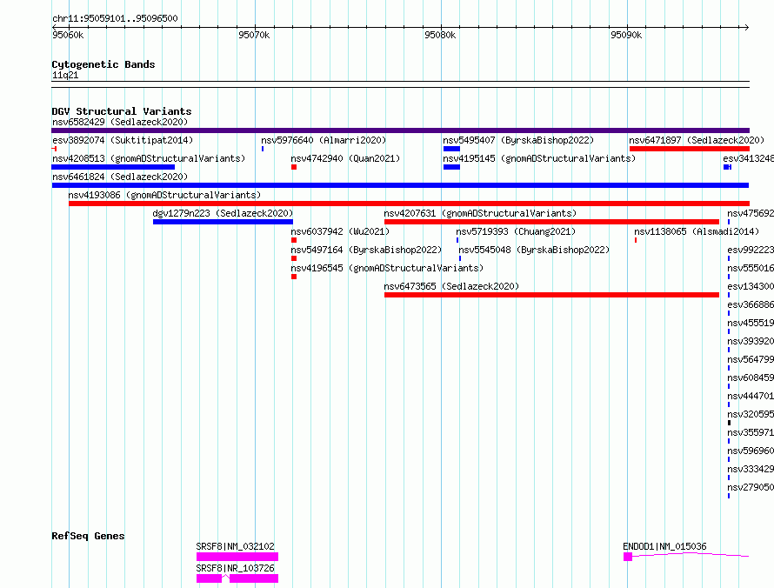Image resolution: width=774 pixels, height=588 pixels.
Task: Click the nsv393920 variant label
Action: tap(751, 341)
